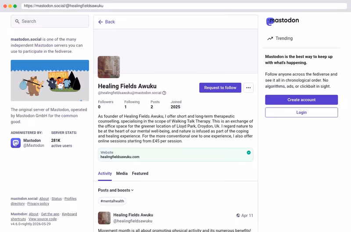
Task: Click the @healingfieldsawuku handle in post
Action: 133,221
